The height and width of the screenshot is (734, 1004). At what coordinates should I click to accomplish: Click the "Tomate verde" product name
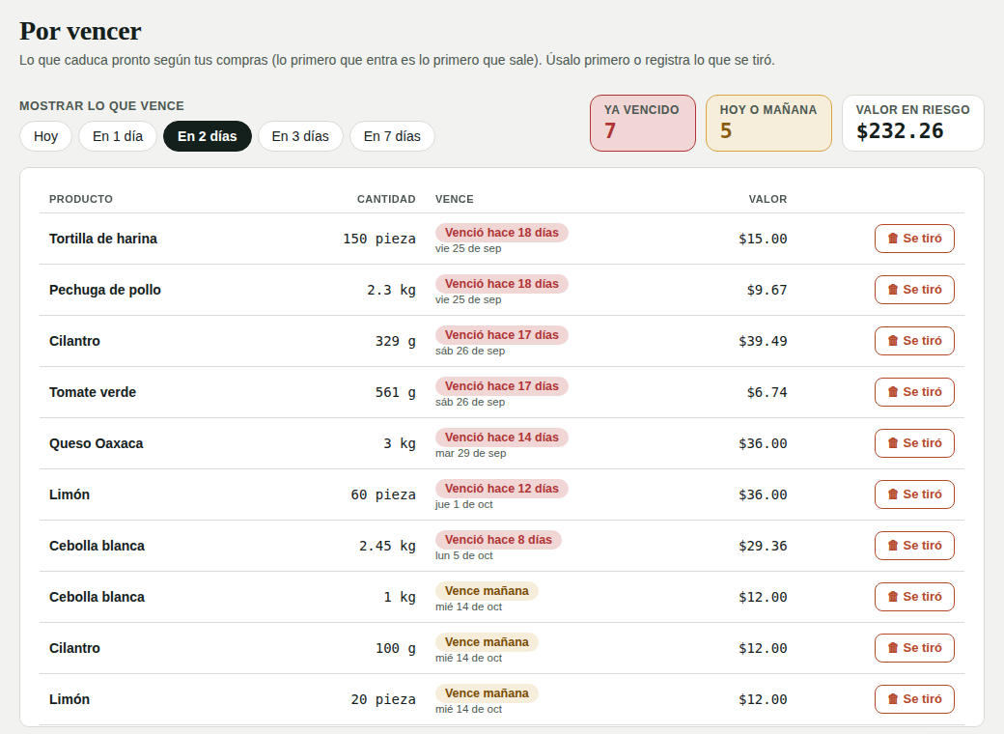click(x=93, y=392)
